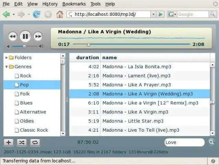Click the status bar icon at bottom right
The image size is (219, 165).
click(x=213, y=161)
